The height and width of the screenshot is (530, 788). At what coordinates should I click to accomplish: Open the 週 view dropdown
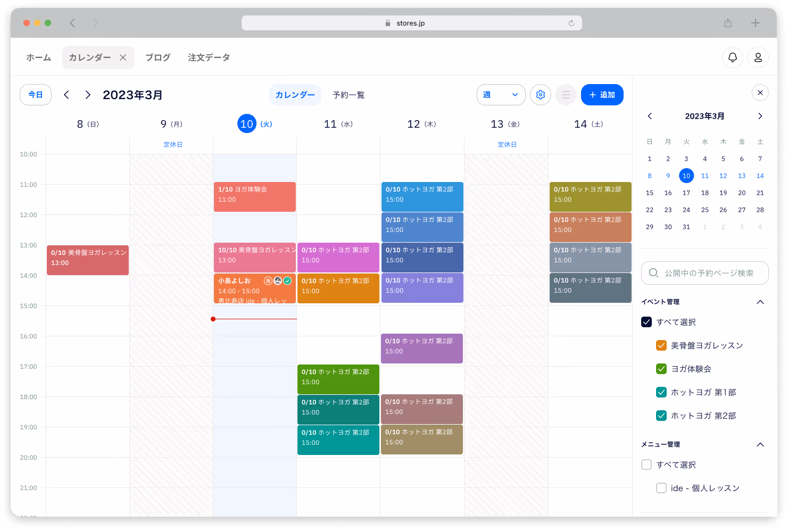click(x=501, y=95)
